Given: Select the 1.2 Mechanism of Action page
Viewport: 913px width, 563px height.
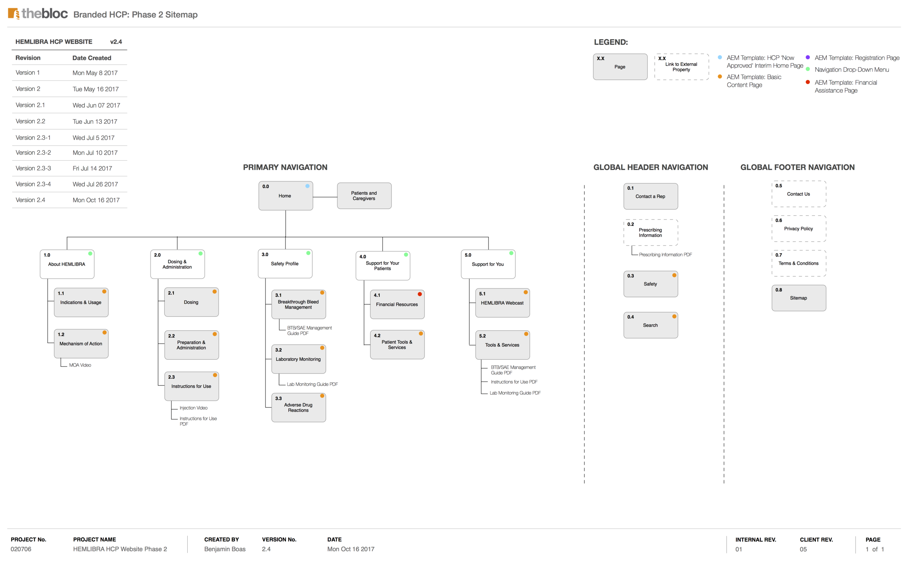Looking at the screenshot, I should click(81, 344).
